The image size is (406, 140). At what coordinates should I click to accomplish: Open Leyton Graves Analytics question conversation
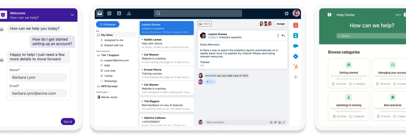point(167,28)
